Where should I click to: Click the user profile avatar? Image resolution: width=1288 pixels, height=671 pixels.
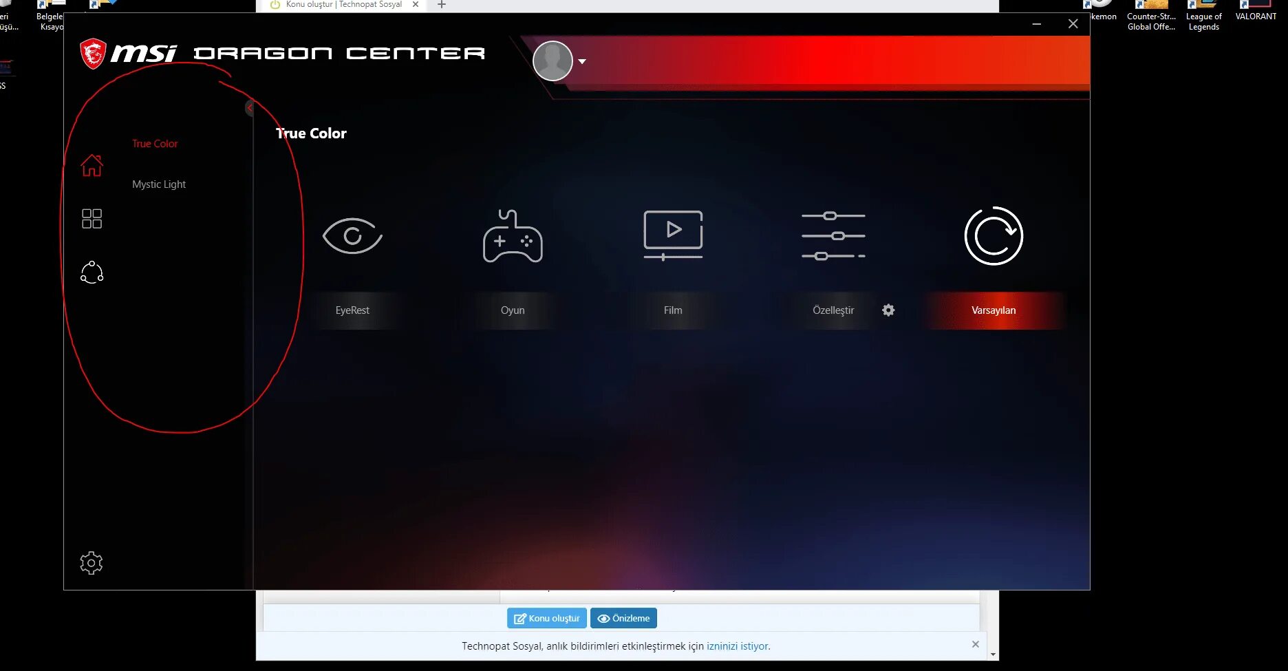coord(552,61)
